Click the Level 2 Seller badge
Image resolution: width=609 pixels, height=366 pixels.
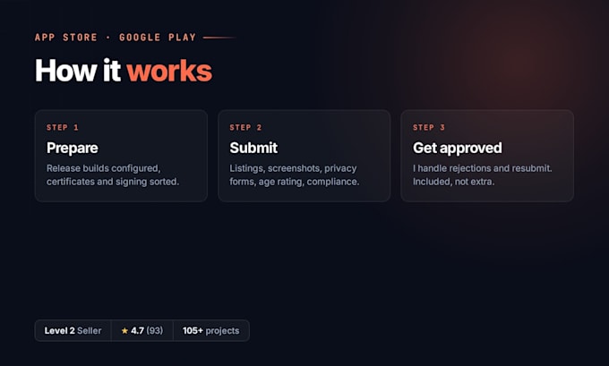coord(73,331)
